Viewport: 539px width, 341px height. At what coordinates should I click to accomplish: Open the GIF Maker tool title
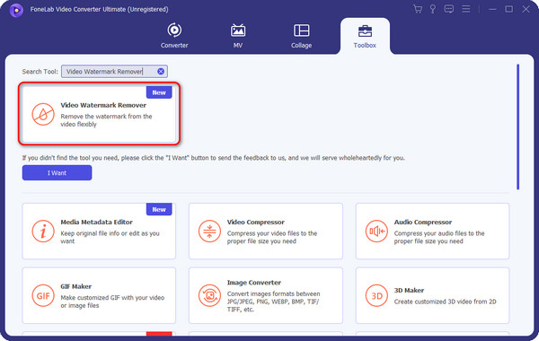(76, 286)
